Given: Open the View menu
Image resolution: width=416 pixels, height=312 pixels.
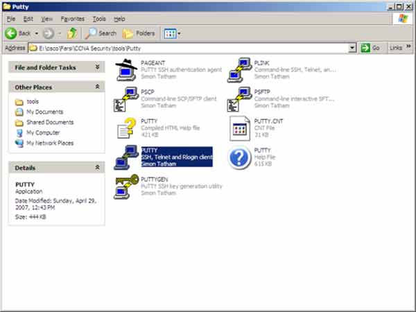Looking at the screenshot, I should point(47,19).
